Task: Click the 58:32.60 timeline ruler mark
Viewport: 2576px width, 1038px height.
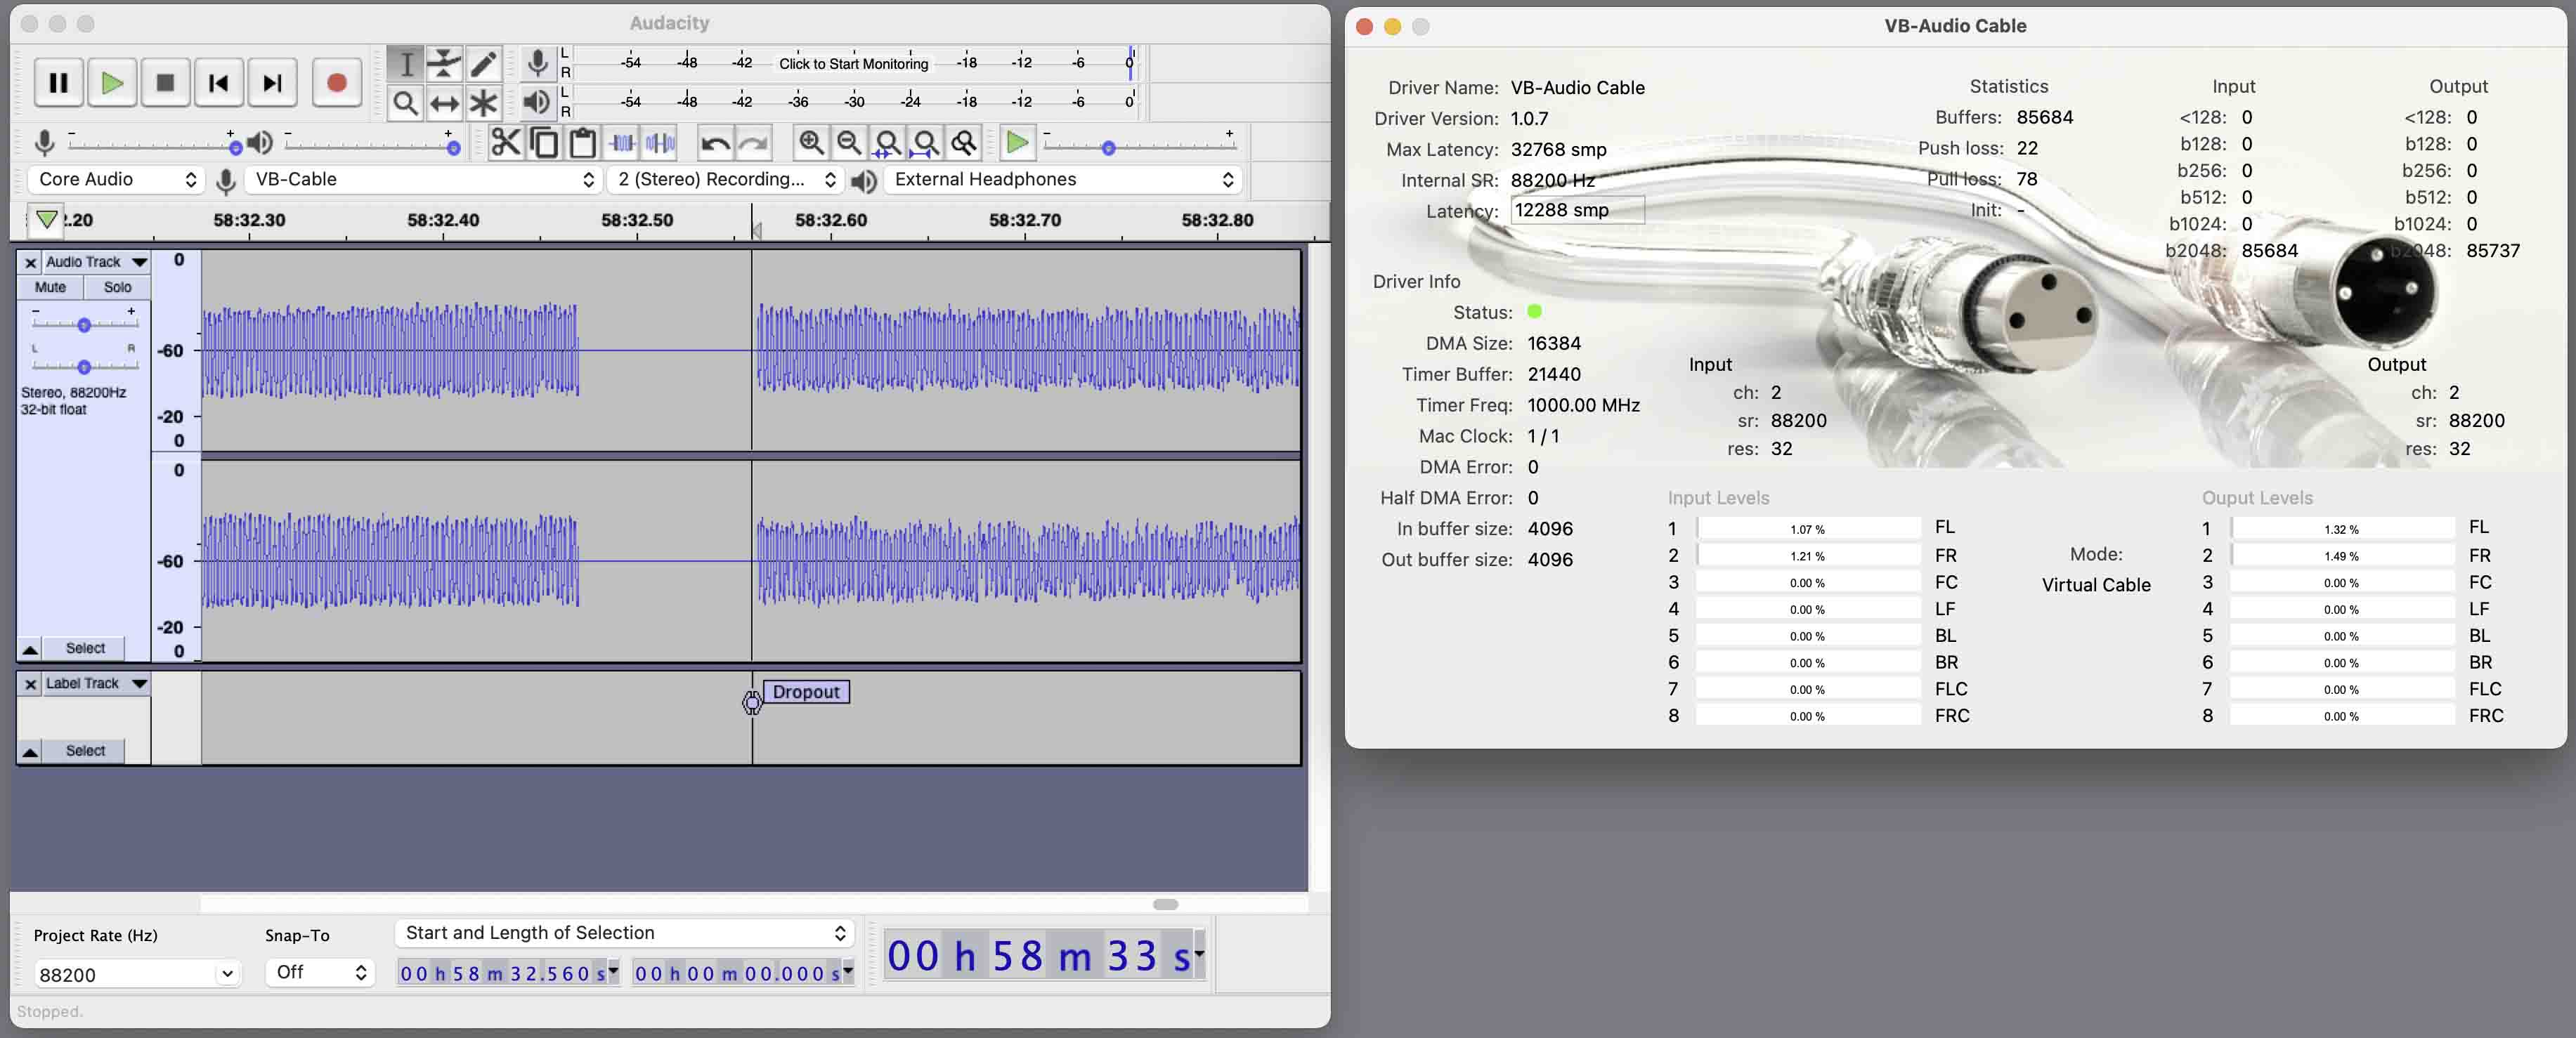Action: tap(830, 220)
